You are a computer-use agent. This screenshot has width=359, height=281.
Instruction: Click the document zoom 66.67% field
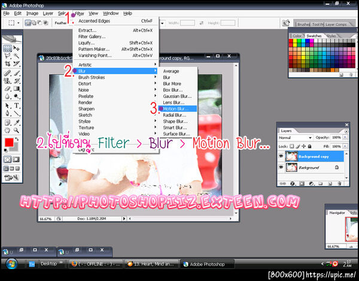pyautogui.click(x=45, y=219)
